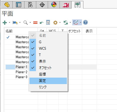Open the gear settings dropdown arrow

coord(60,23)
